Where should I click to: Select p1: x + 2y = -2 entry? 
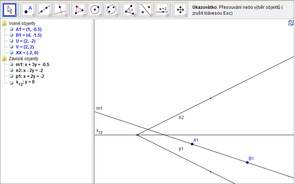[30, 76]
